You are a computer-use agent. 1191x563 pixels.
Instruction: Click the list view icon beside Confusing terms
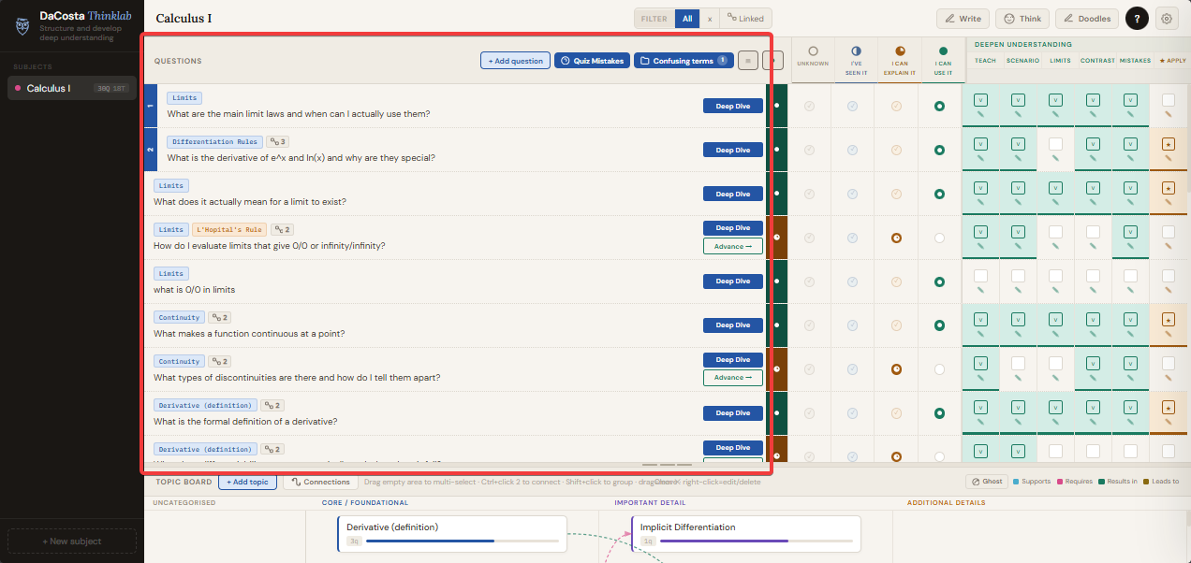click(747, 61)
